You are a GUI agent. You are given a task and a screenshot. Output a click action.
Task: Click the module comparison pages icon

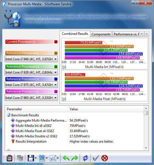pyautogui.click(x=20, y=158)
